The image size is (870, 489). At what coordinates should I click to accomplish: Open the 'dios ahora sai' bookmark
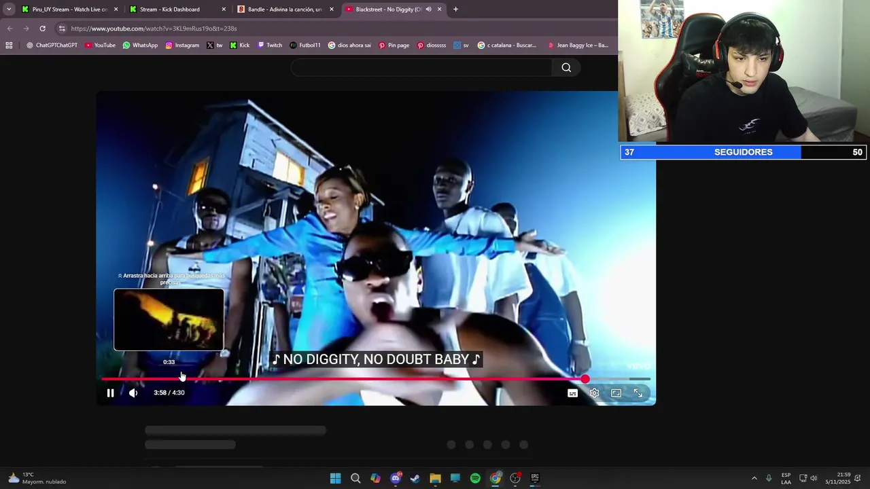pyautogui.click(x=349, y=46)
